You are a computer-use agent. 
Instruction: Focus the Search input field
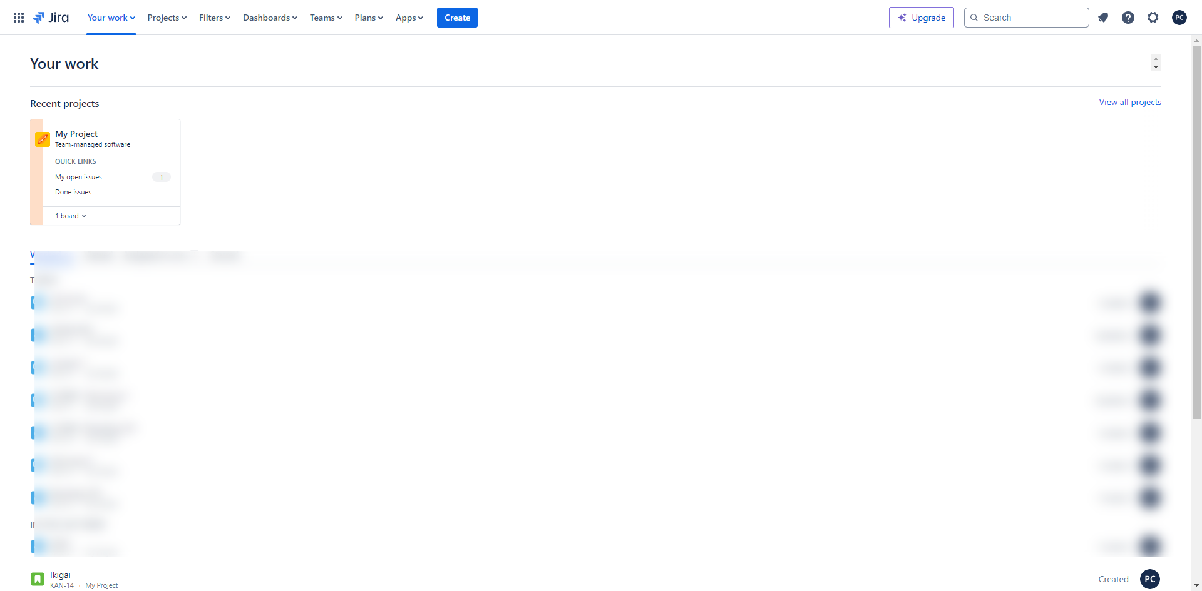[x=1027, y=18]
